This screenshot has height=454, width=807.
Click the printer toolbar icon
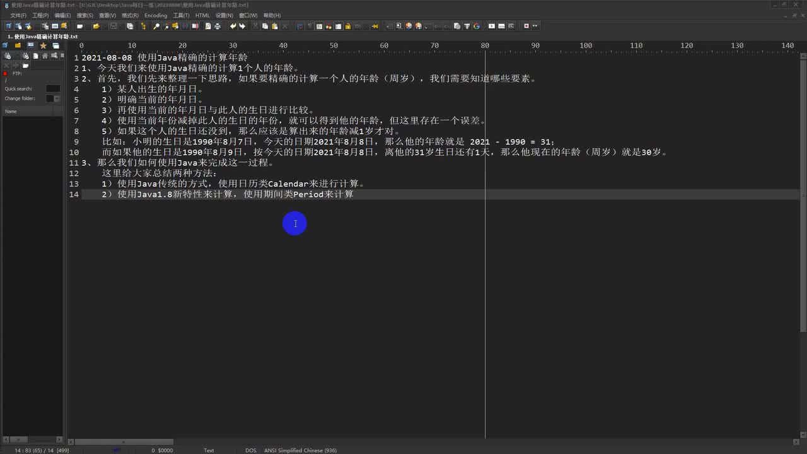(218, 26)
